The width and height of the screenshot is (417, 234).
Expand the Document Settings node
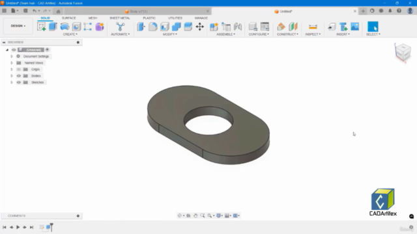click(x=12, y=57)
